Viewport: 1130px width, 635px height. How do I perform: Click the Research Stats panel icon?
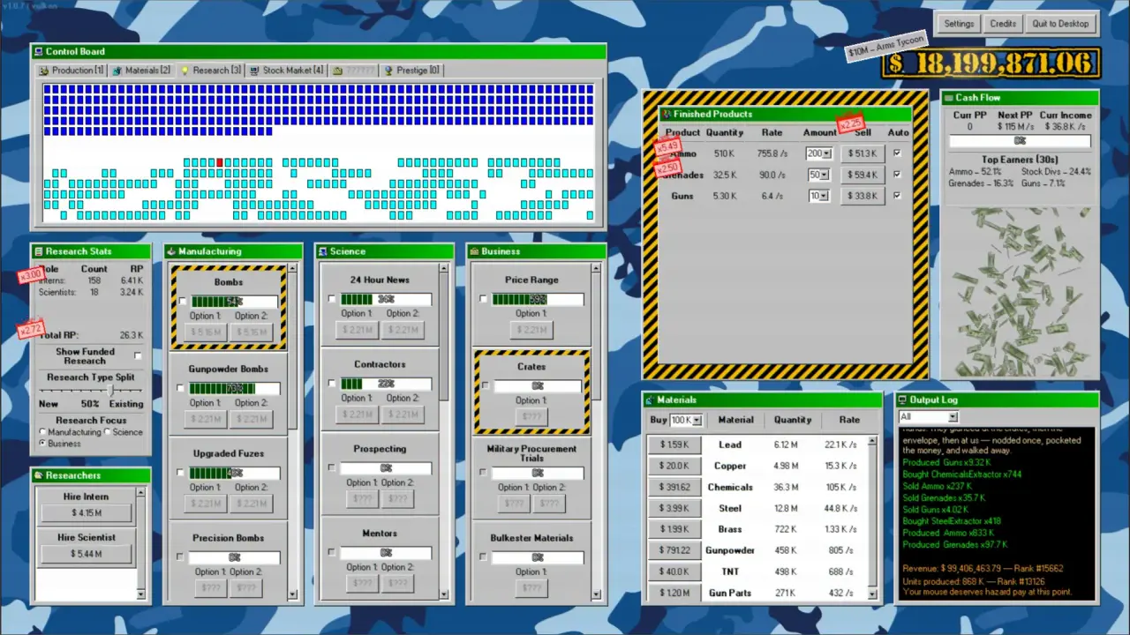click(38, 251)
